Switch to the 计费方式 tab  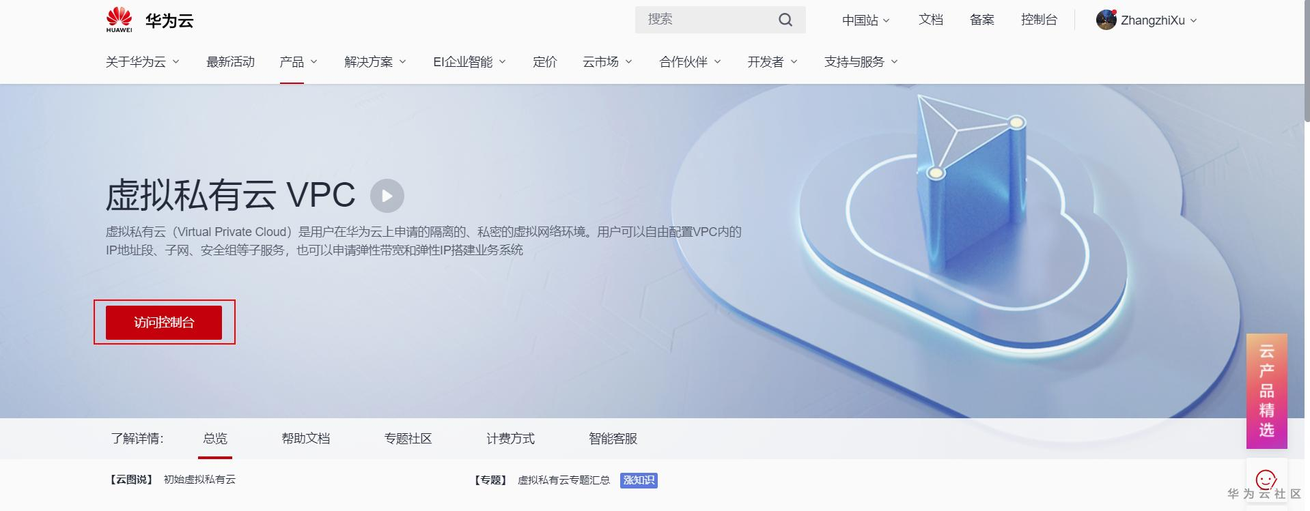pos(511,439)
